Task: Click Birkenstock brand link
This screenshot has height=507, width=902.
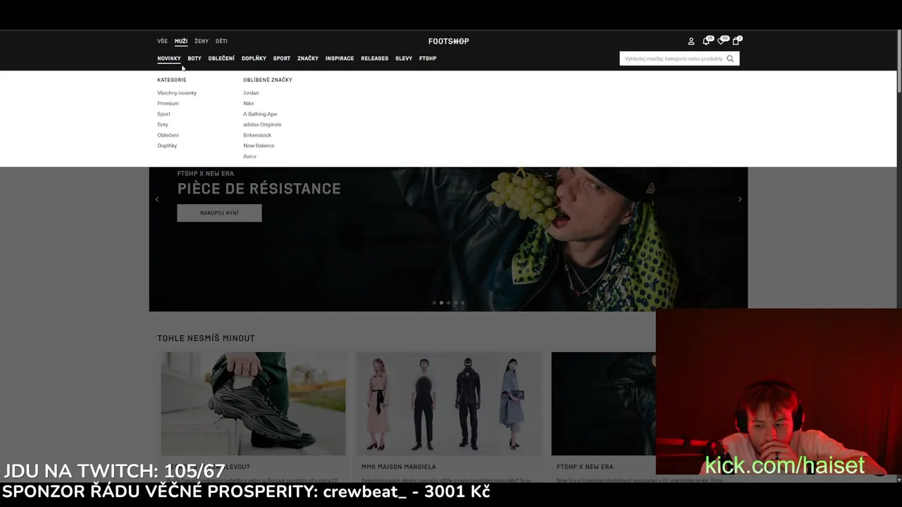Action: [x=257, y=135]
